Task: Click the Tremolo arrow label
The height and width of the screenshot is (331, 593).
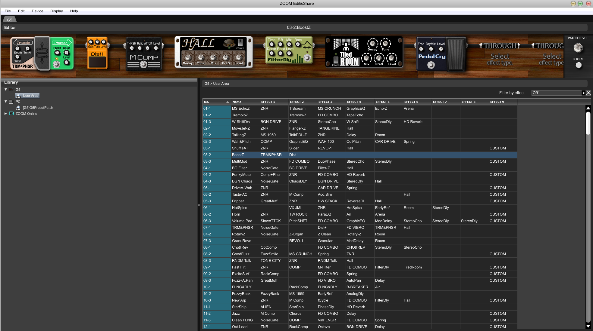Action: click(23, 43)
